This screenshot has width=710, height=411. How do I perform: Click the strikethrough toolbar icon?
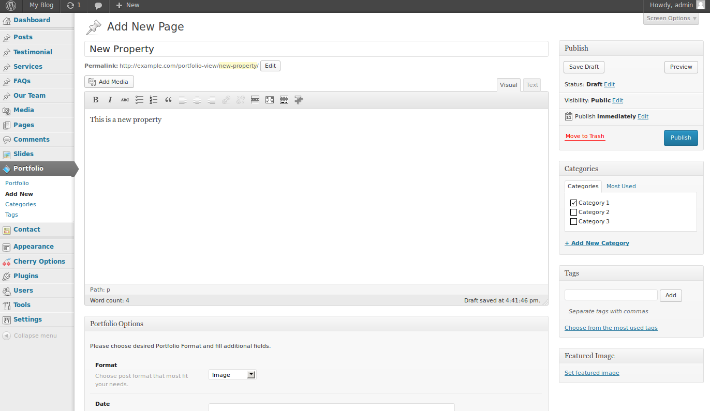tap(125, 100)
